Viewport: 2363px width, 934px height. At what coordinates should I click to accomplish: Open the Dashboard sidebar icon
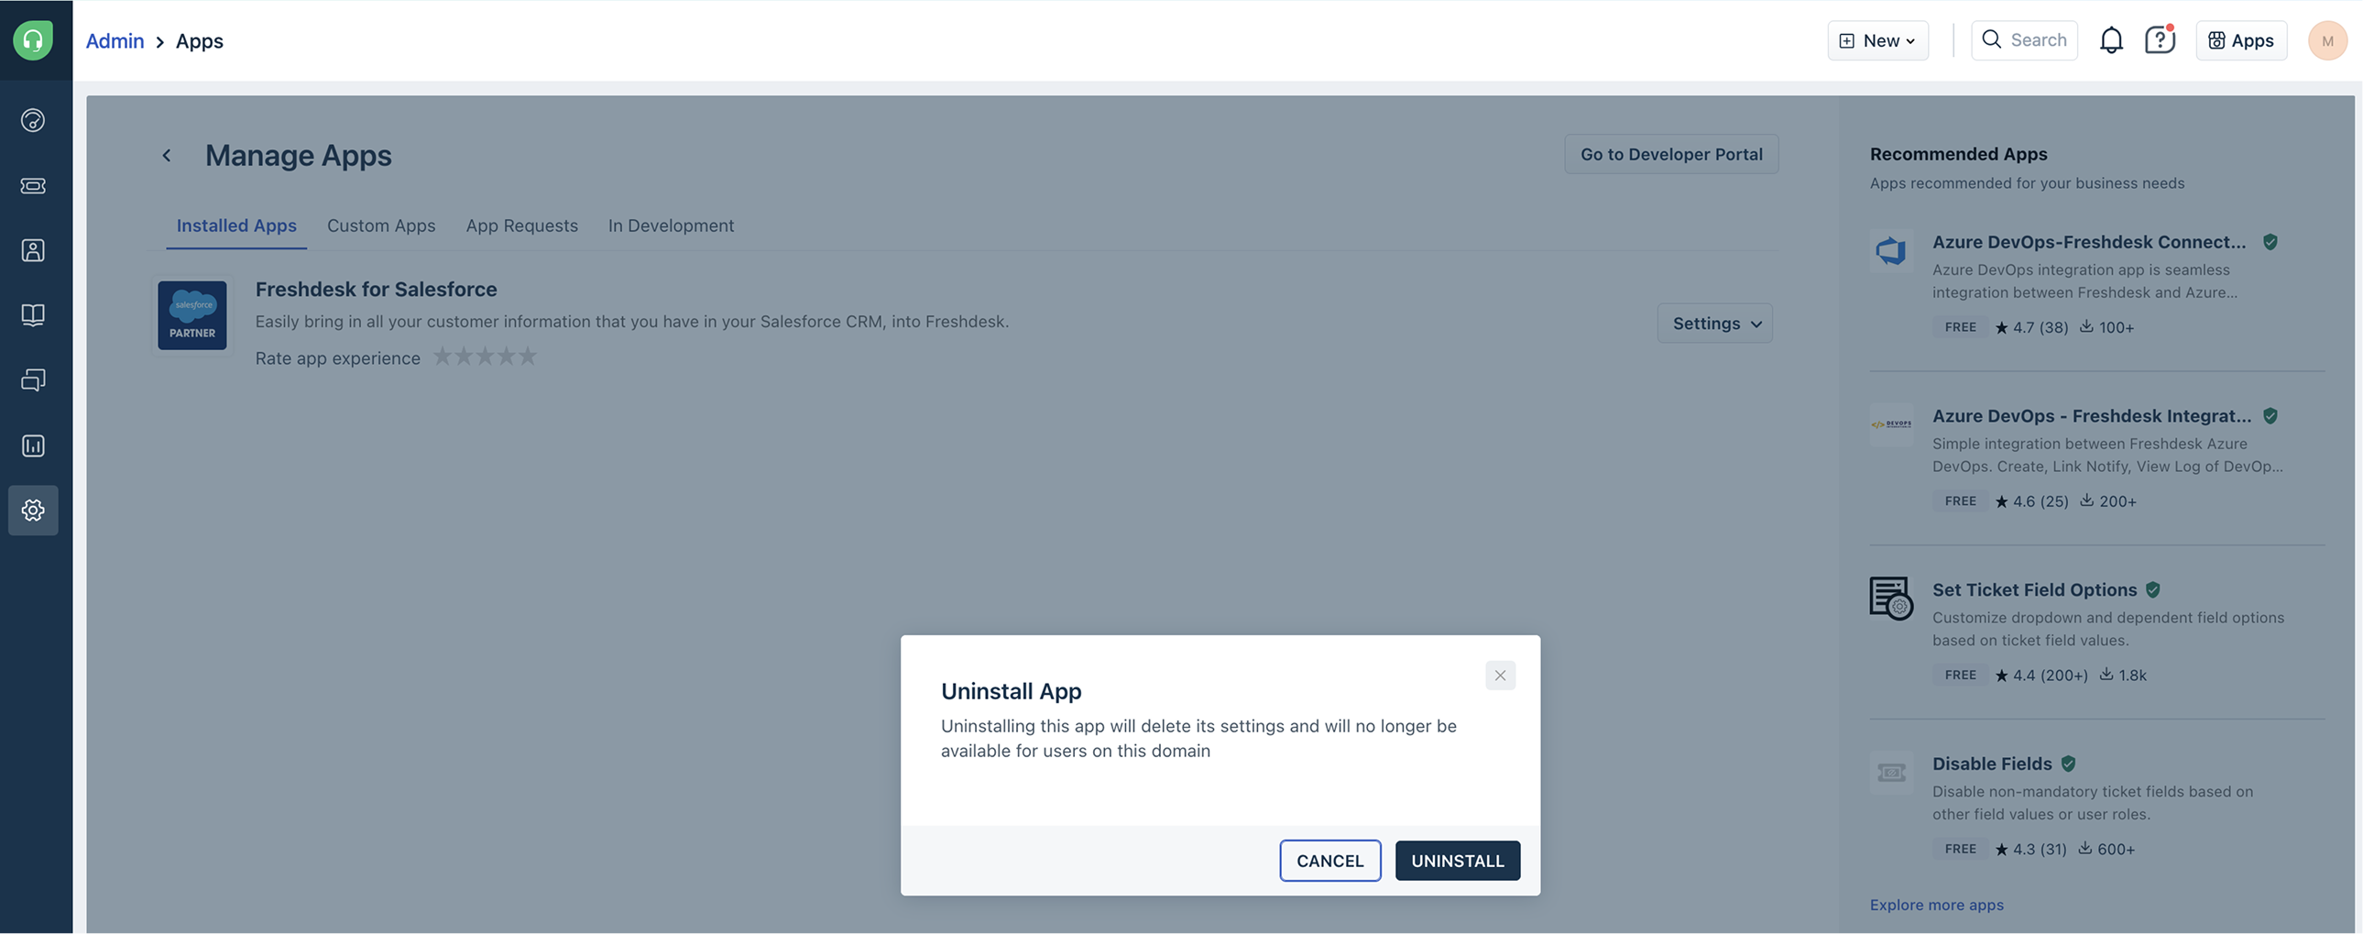[x=33, y=120]
